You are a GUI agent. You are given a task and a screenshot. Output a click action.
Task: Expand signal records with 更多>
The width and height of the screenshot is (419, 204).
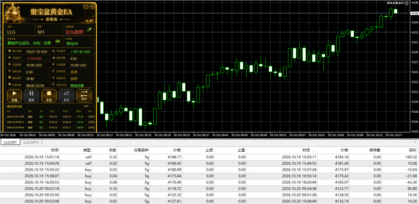click(x=87, y=106)
